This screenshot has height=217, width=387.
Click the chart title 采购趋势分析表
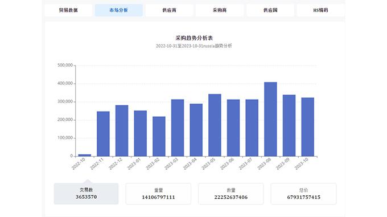pyautogui.click(x=194, y=38)
